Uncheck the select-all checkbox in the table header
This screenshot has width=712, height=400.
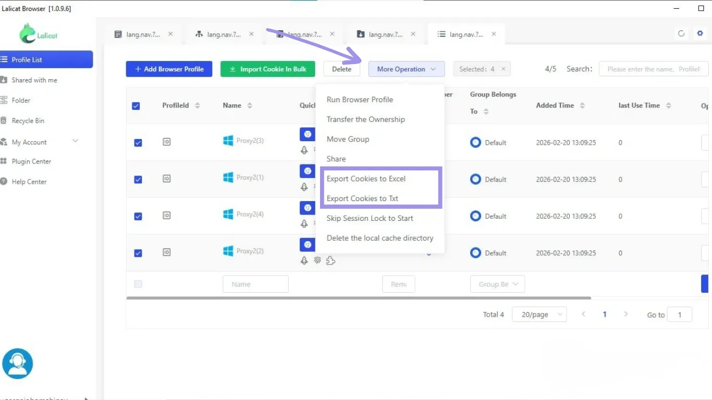(136, 106)
